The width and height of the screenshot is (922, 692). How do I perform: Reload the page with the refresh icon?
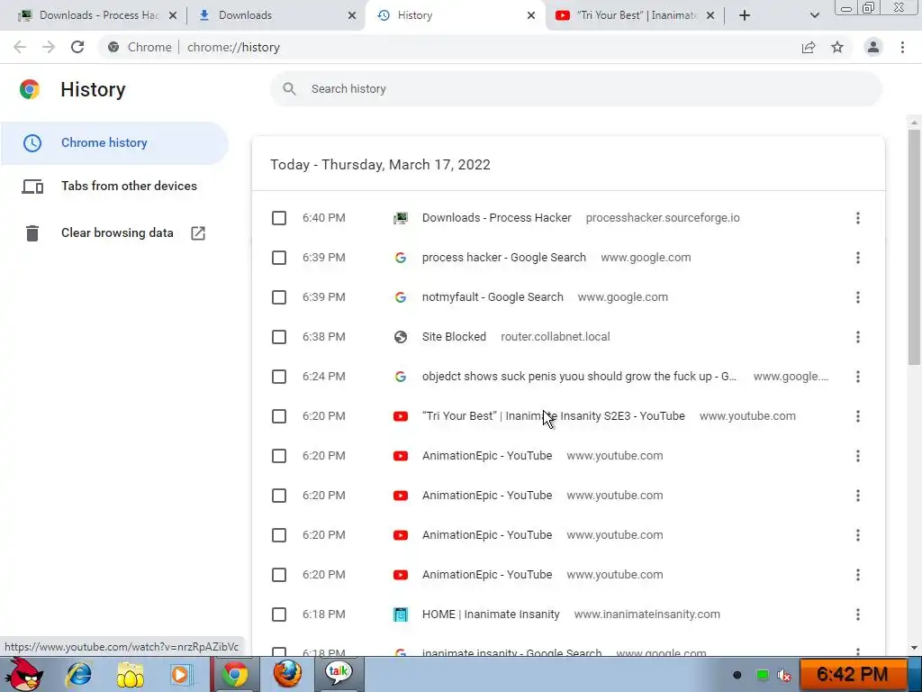pyautogui.click(x=77, y=47)
